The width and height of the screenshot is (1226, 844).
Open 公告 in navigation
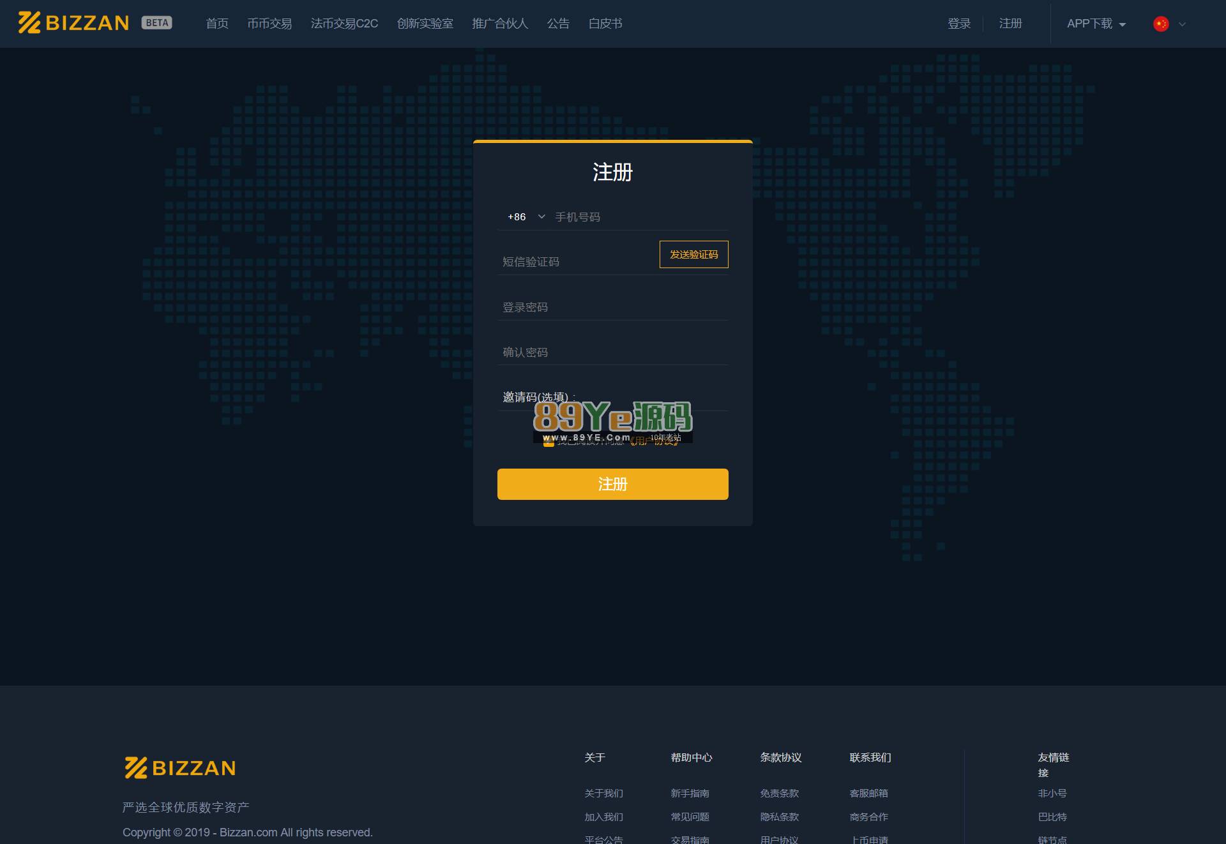558,24
